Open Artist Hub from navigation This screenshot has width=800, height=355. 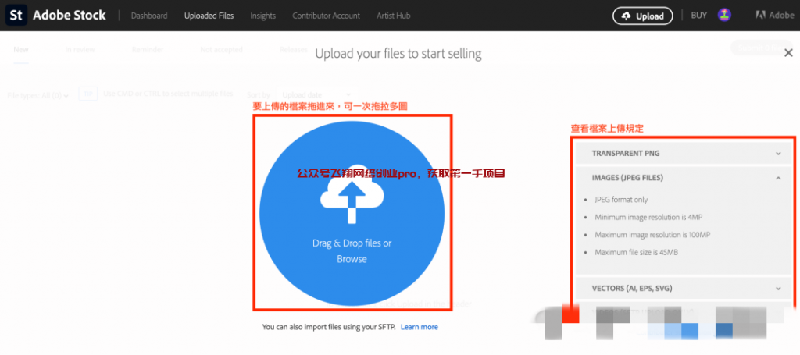tap(392, 16)
